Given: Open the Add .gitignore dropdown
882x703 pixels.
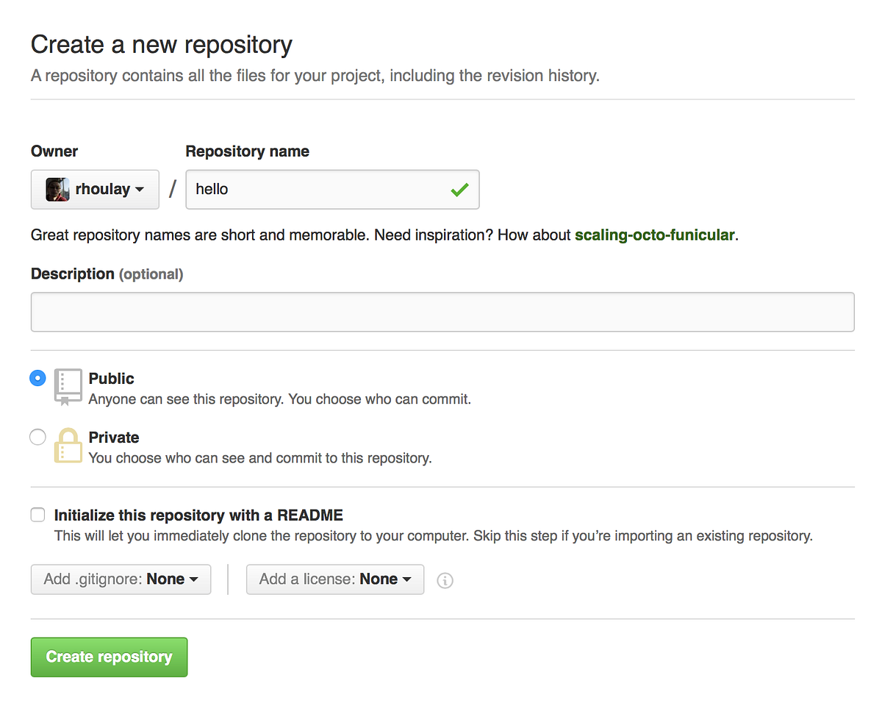Looking at the screenshot, I should coord(121,579).
